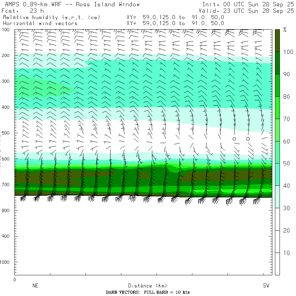Click the '%' unit symbol above colorbar
The height and width of the screenshot is (296, 296).
coord(285,30)
